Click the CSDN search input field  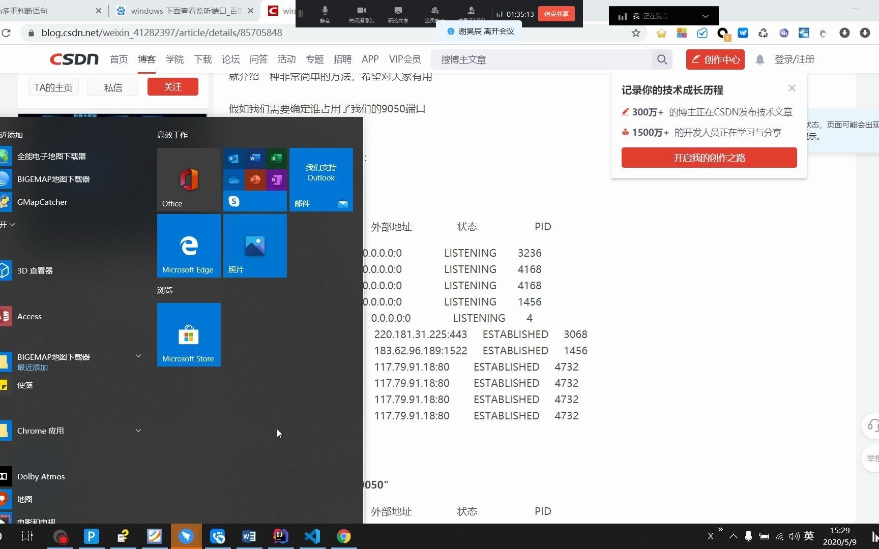click(542, 59)
